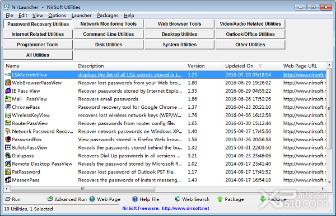Click the WebBrowserPassView icon in list

[8, 83]
